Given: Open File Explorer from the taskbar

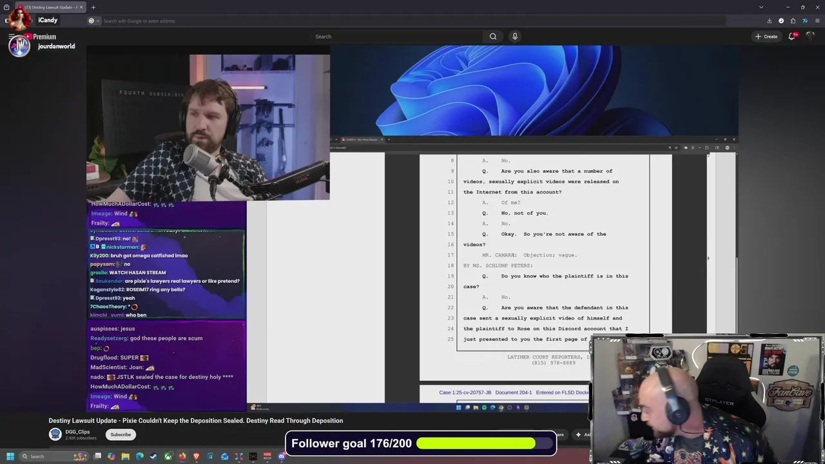Looking at the screenshot, I should (126, 456).
